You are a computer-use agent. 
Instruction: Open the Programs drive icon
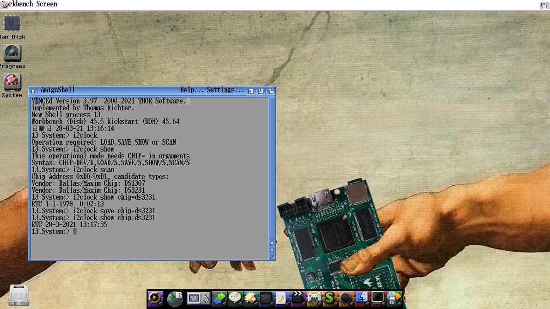tap(12, 53)
